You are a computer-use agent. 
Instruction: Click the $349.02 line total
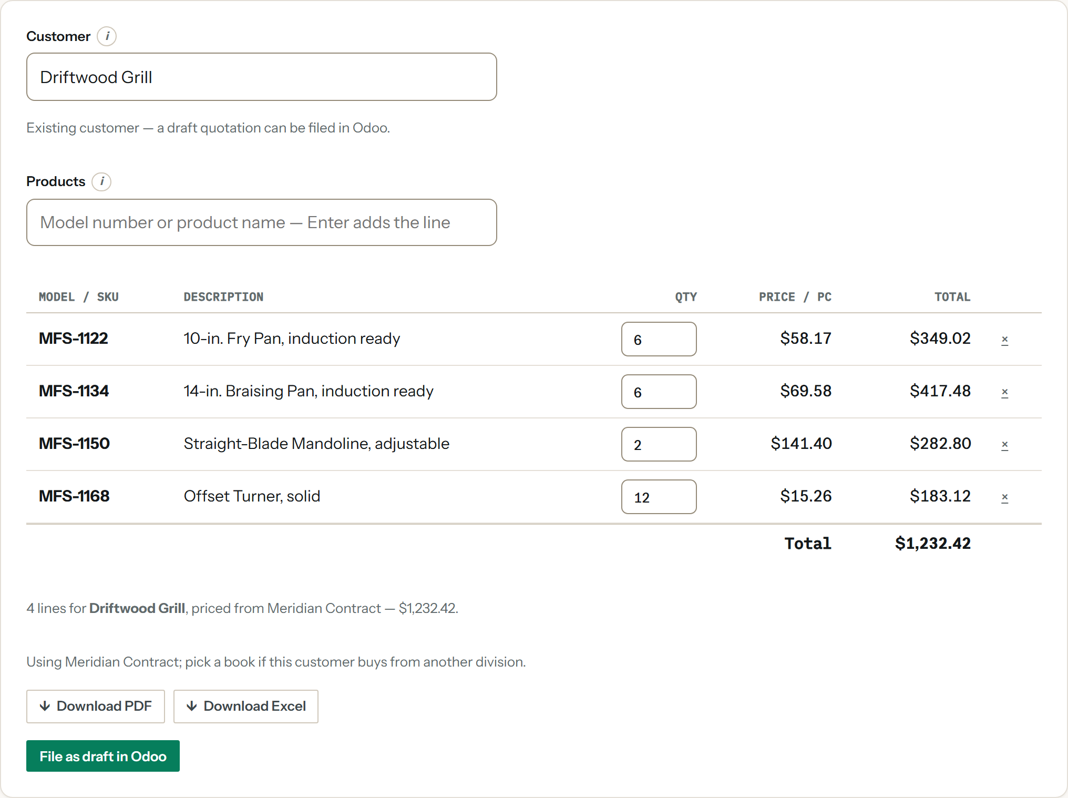pos(940,339)
